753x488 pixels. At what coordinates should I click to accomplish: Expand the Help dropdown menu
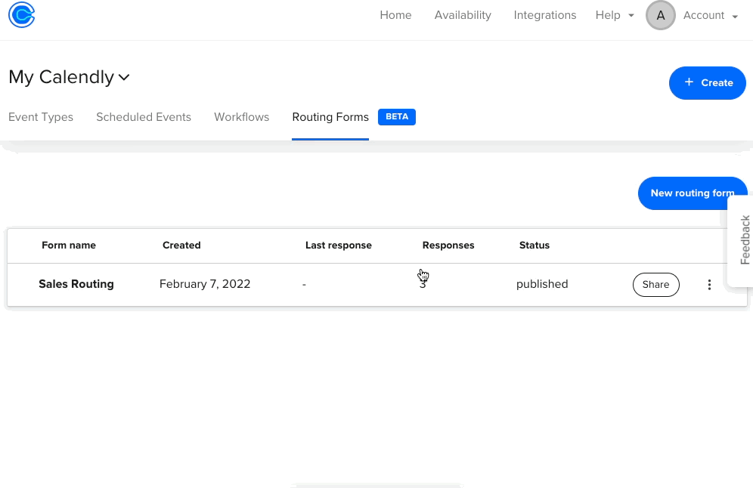pyautogui.click(x=615, y=15)
